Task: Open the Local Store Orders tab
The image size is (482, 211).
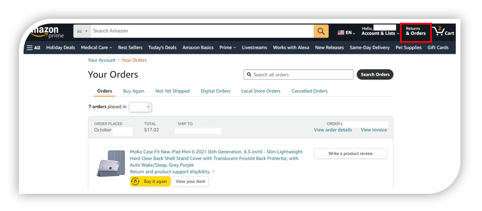Action: click(261, 91)
